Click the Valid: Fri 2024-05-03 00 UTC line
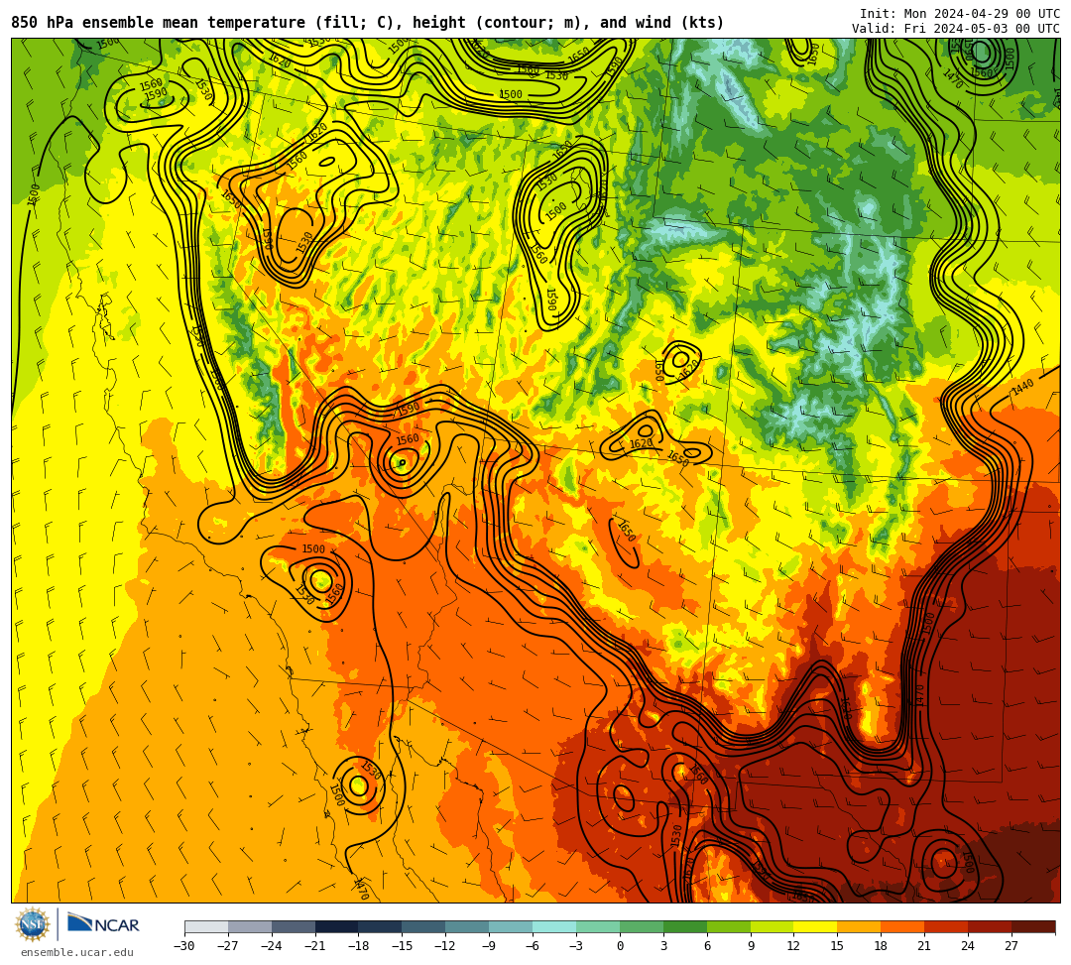Viewport: 1071px width, 965px height. (956, 28)
